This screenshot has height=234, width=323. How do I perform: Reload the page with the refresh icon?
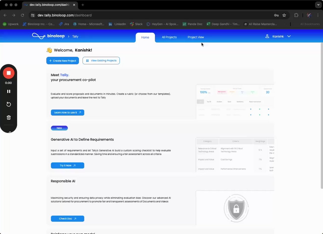coord(22,15)
